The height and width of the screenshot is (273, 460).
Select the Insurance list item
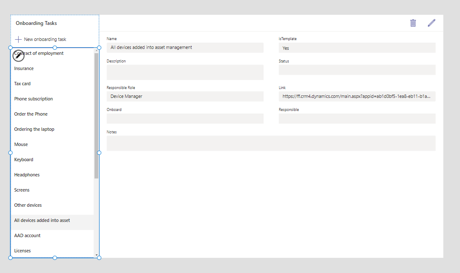(24, 68)
